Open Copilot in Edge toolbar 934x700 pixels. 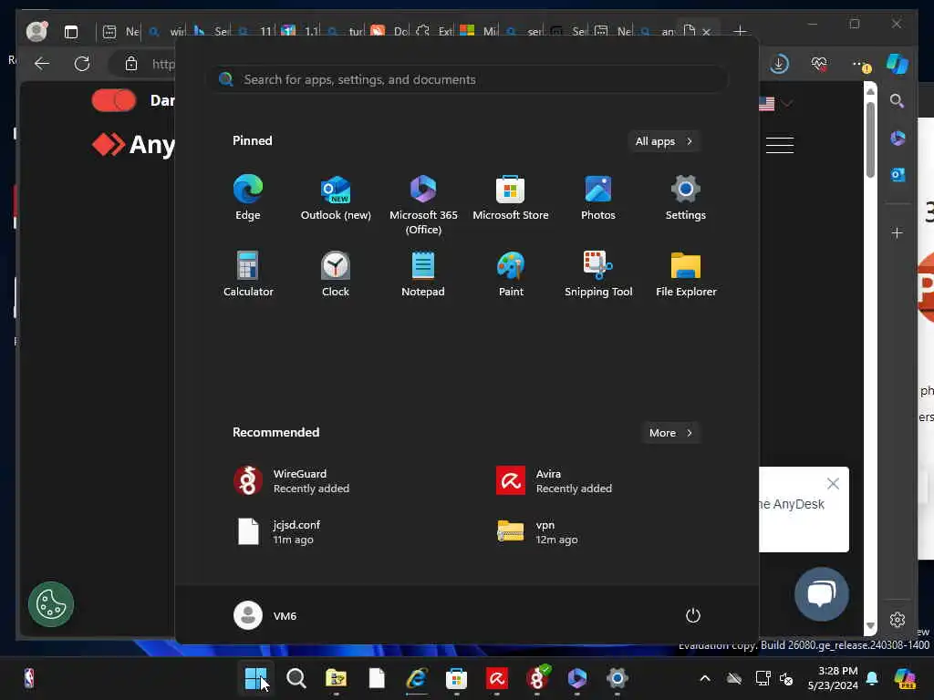click(x=898, y=64)
